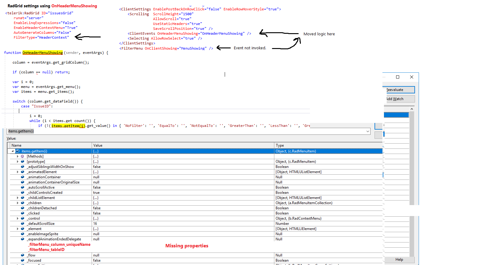
Task: Click the scrollbar up arrow in dialog
Action: click(412, 109)
